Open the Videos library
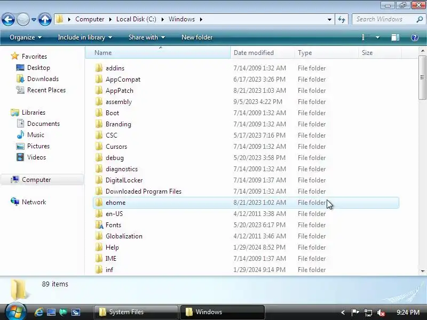The image size is (427, 320). pyautogui.click(x=36, y=157)
